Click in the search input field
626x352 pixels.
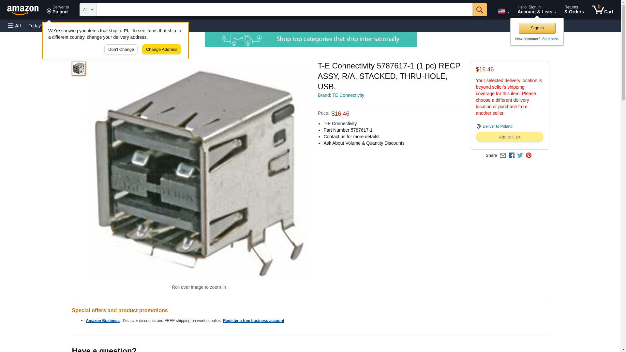click(x=284, y=10)
